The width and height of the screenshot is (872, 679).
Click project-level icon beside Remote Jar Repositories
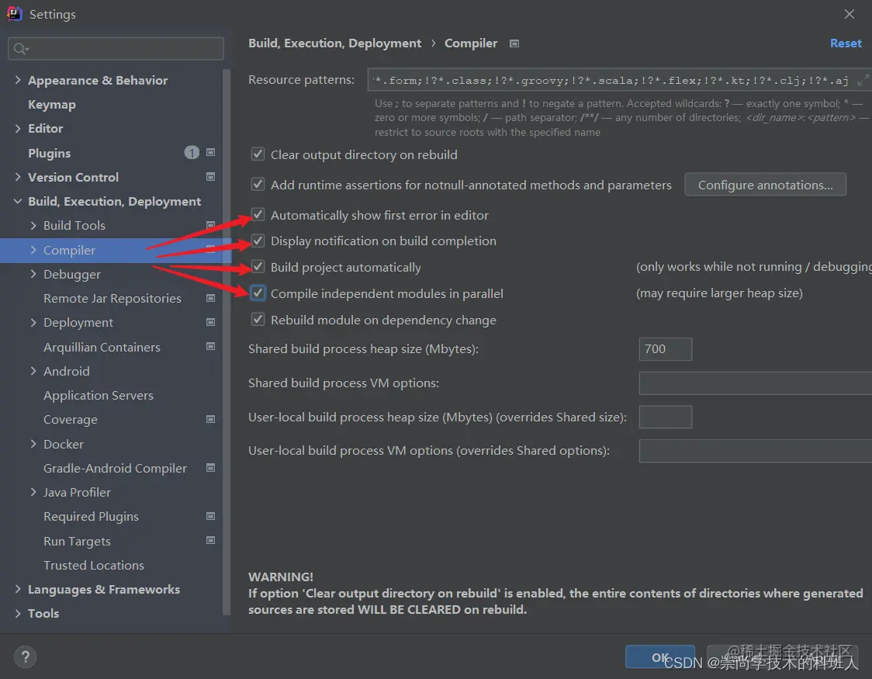point(210,298)
